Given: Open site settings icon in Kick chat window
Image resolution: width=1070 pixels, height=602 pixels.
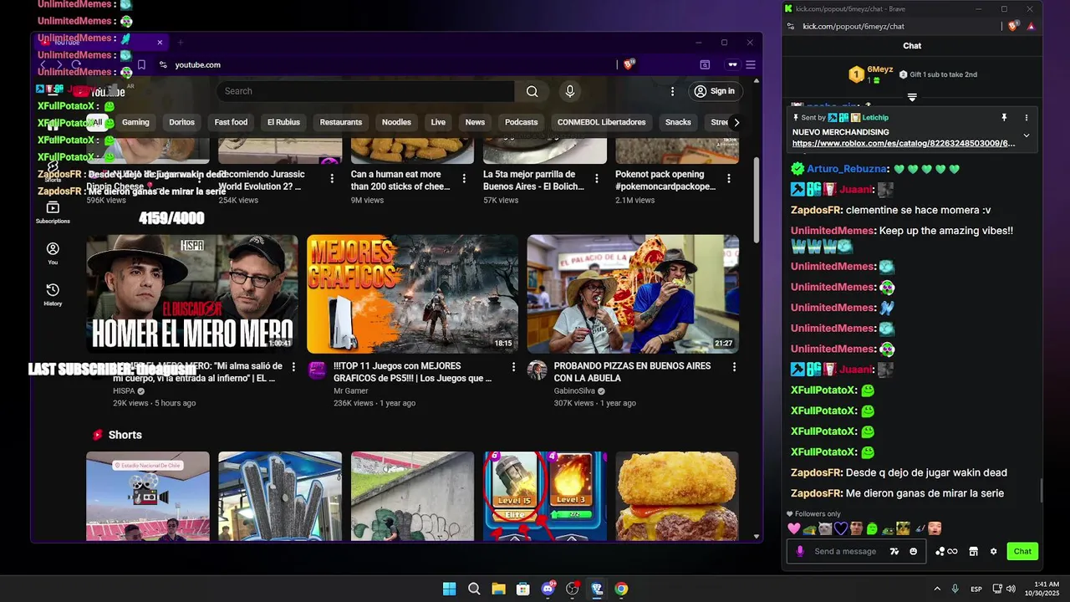Looking at the screenshot, I should point(790,26).
